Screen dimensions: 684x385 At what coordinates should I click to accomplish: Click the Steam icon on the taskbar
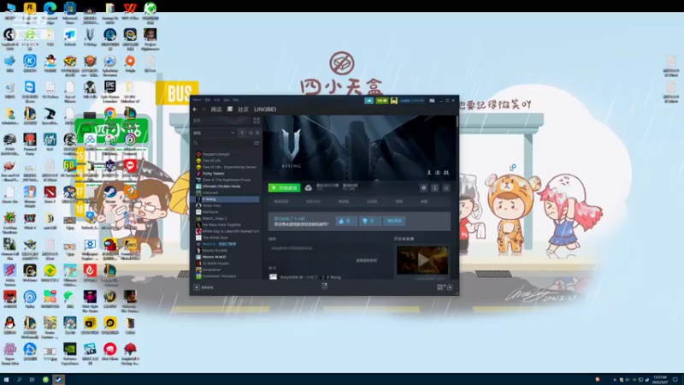click(x=58, y=380)
